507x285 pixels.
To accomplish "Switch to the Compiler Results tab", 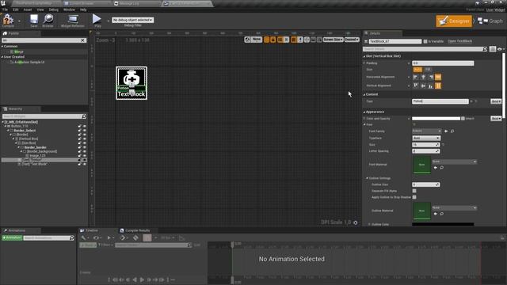I will [x=135, y=230].
